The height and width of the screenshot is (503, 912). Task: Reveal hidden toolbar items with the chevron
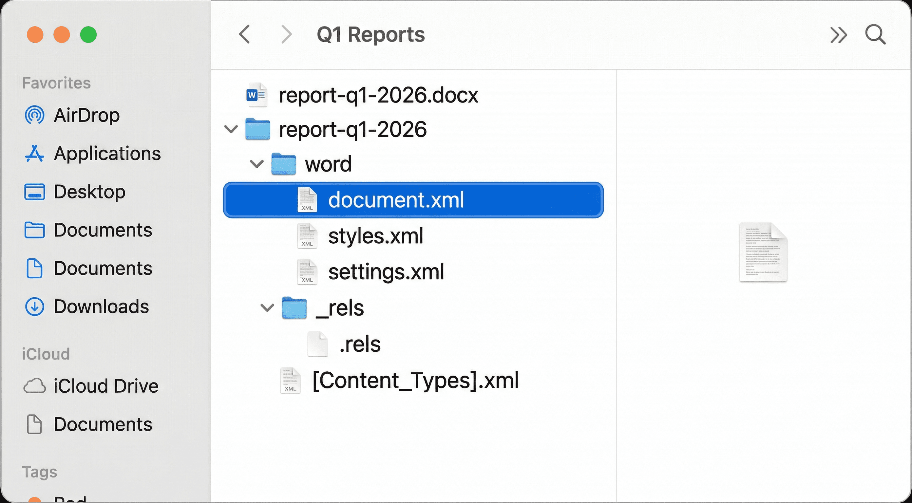[x=838, y=35]
